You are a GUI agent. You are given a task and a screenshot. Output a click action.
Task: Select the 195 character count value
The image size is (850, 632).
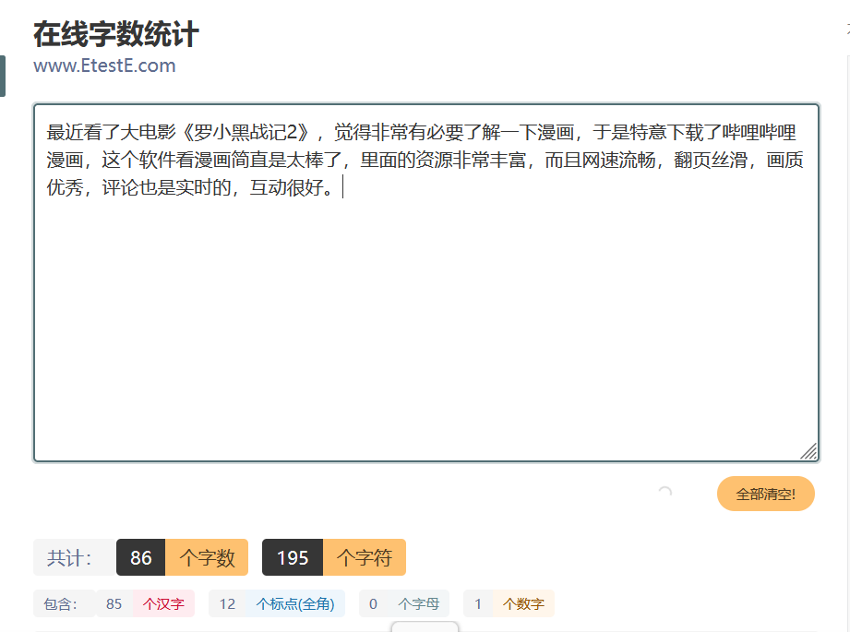[293, 557]
